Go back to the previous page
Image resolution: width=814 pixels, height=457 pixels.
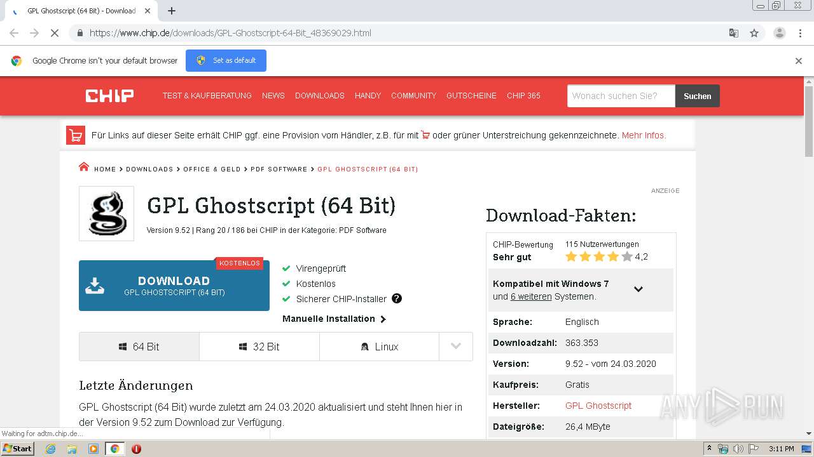14,33
